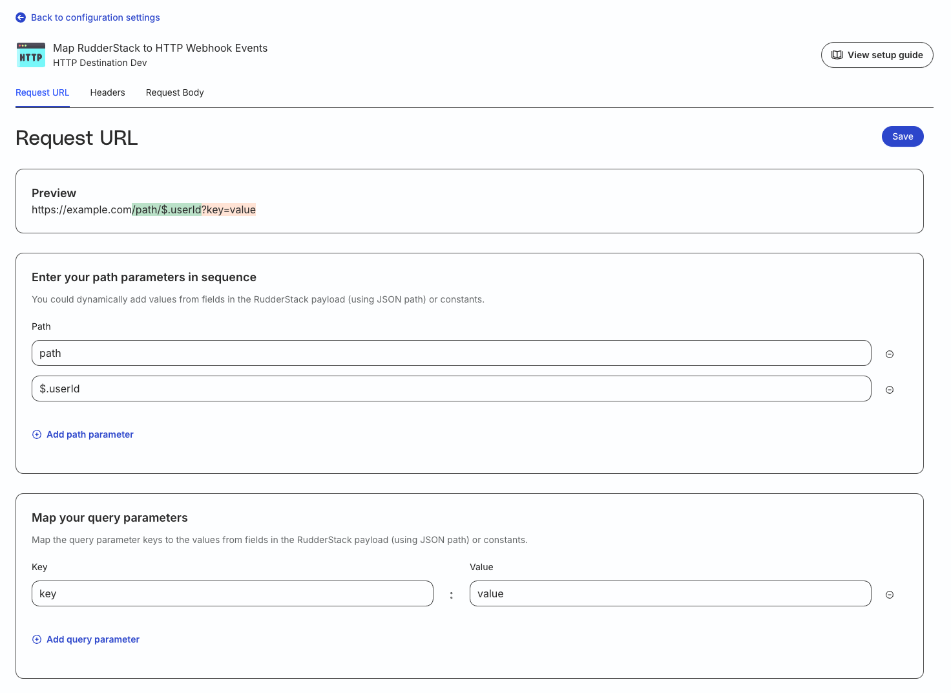The height and width of the screenshot is (693, 951).
Task: Remove the '$.userId' path parameter row
Action: click(890, 390)
